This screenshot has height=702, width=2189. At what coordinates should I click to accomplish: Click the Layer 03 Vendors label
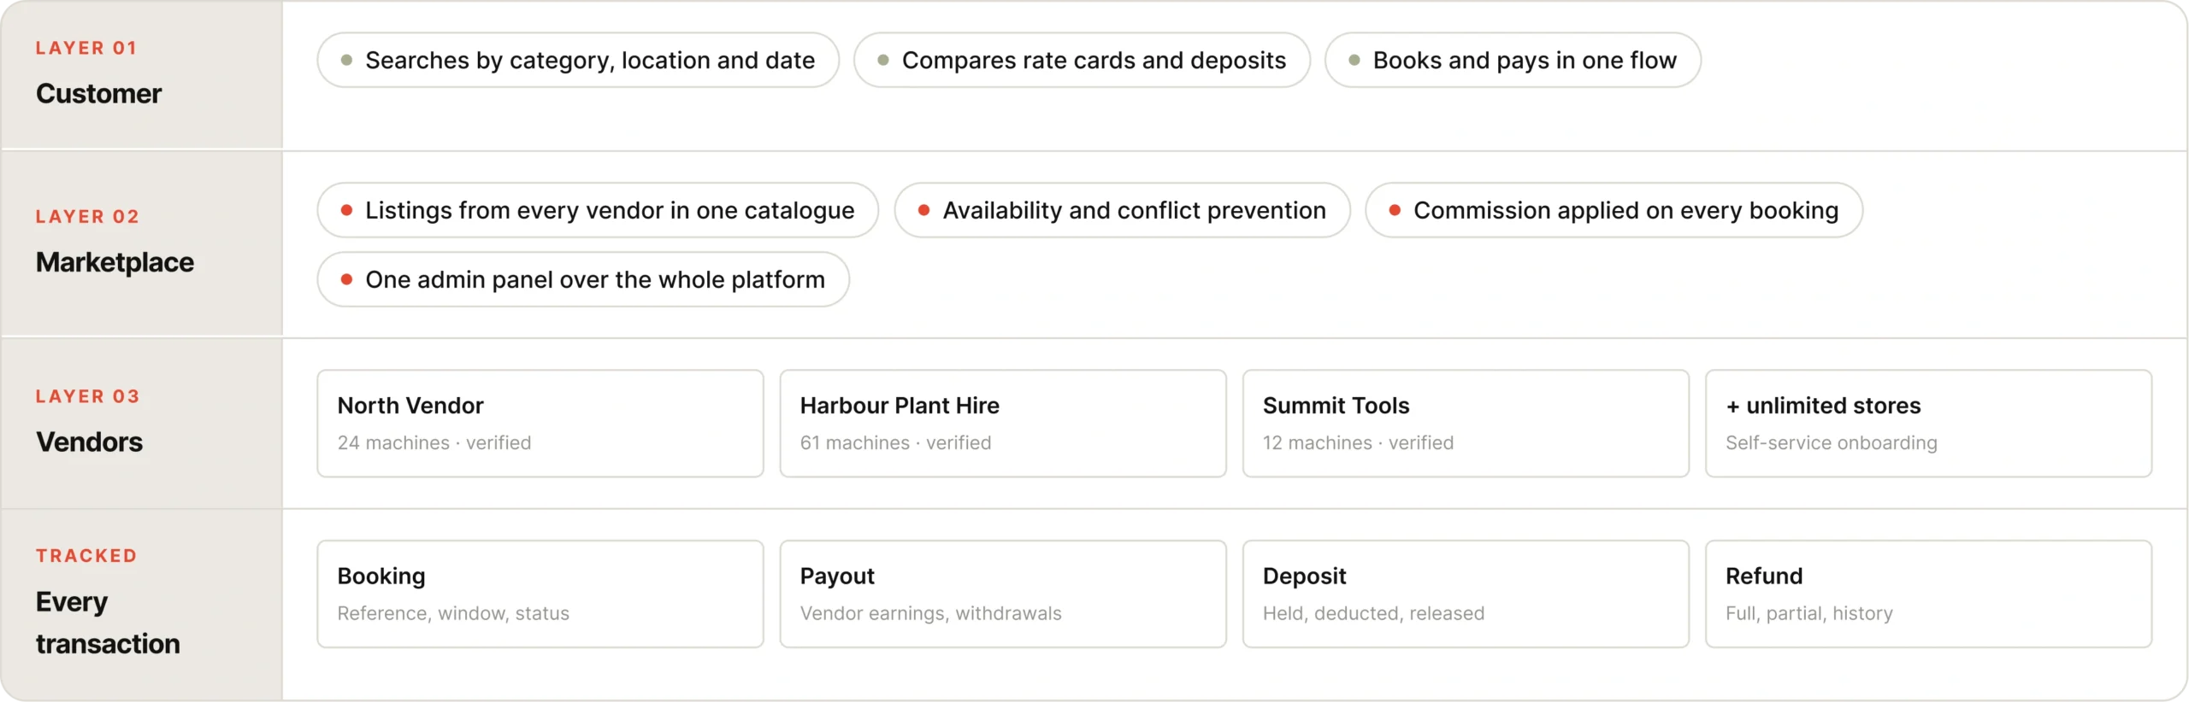(89, 421)
